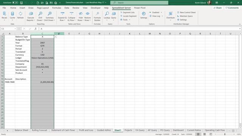The height and width of the screenshot is (136, 242).
Task: Open the View Log dropdown
Action: coord(156,16)
